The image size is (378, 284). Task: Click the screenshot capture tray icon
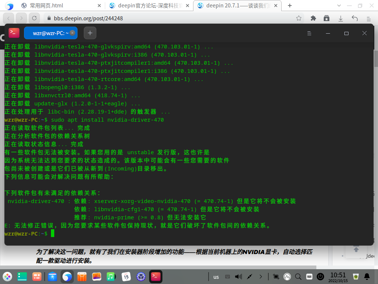[x=276, y=277]
